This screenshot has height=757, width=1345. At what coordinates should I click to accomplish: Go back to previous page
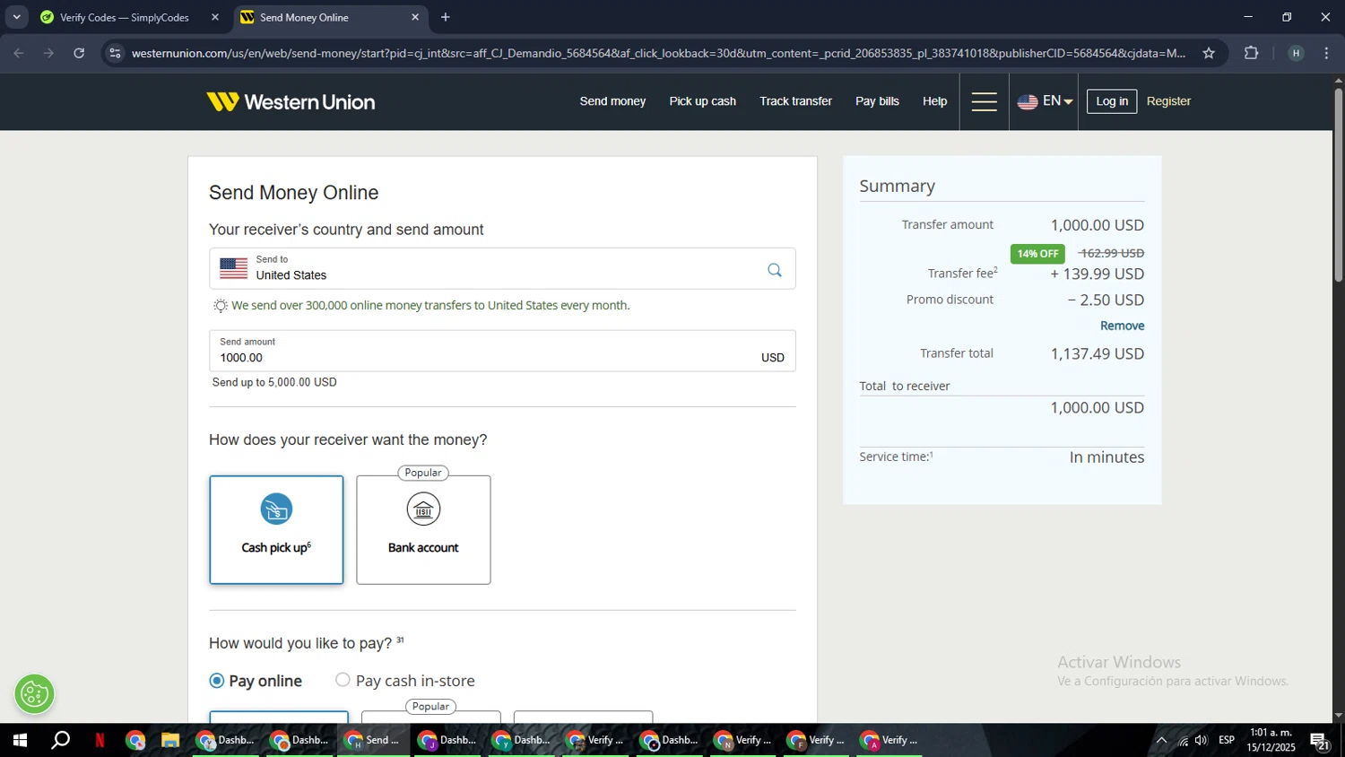click(19, 53)
